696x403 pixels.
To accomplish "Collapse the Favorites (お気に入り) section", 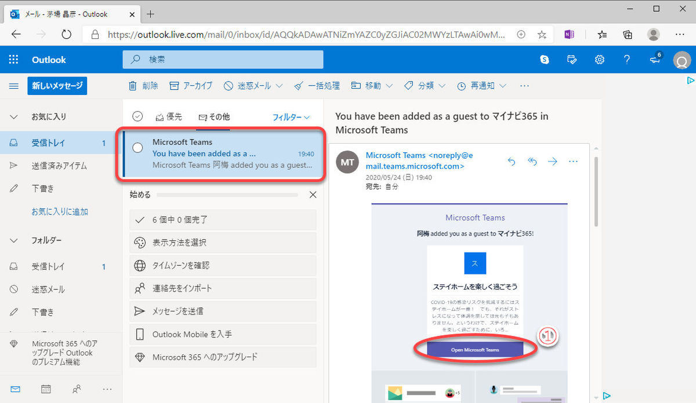I will (14, 116).
